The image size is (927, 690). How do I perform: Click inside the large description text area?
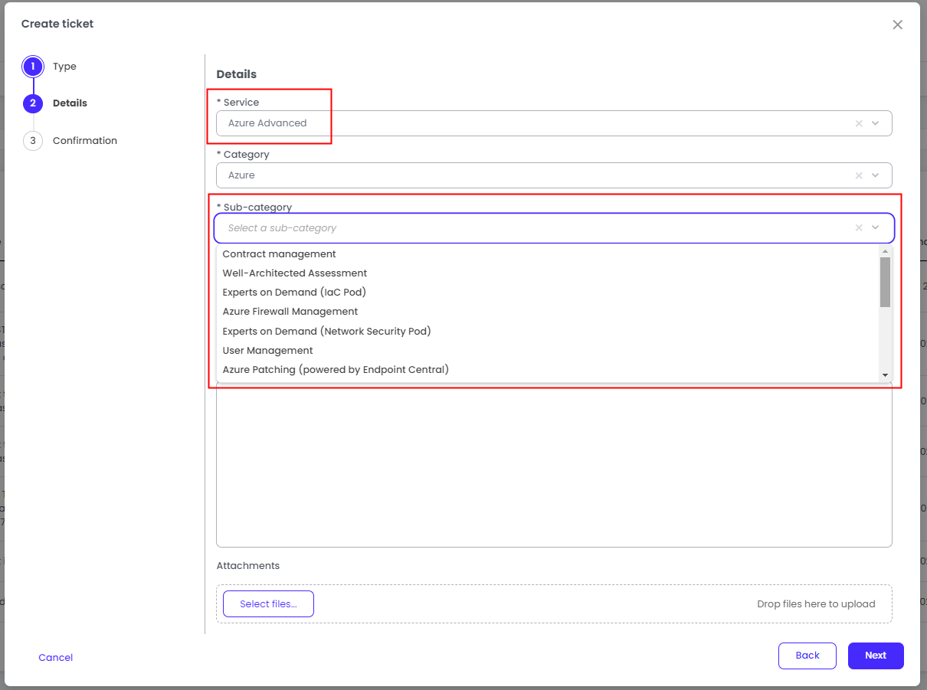(554, 465)
